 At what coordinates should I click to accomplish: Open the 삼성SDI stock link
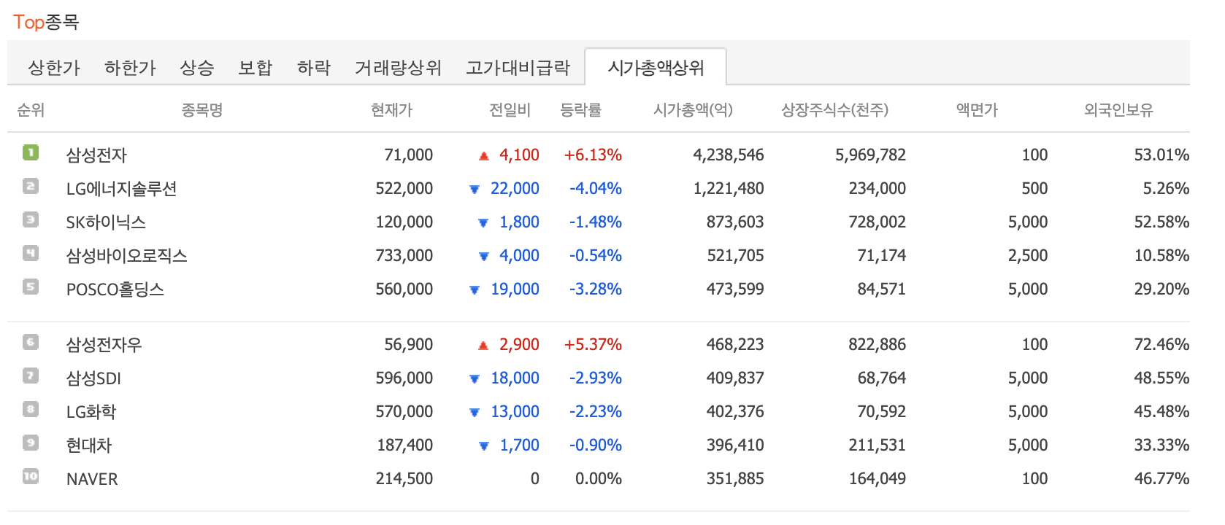click(93, 378)
